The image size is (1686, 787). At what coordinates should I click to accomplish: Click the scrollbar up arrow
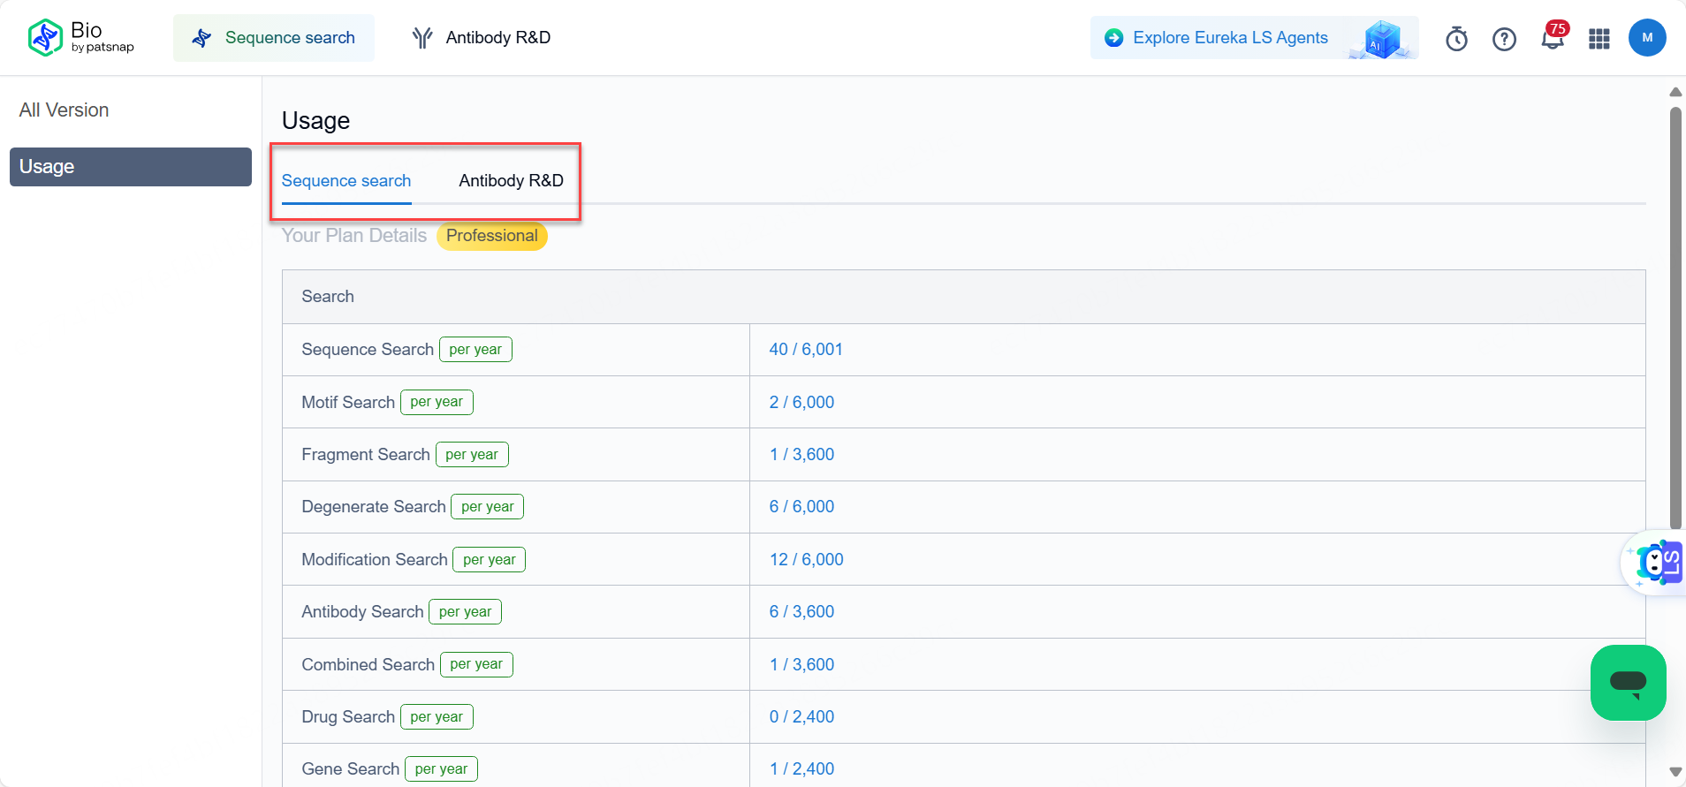coord(1675,92)
